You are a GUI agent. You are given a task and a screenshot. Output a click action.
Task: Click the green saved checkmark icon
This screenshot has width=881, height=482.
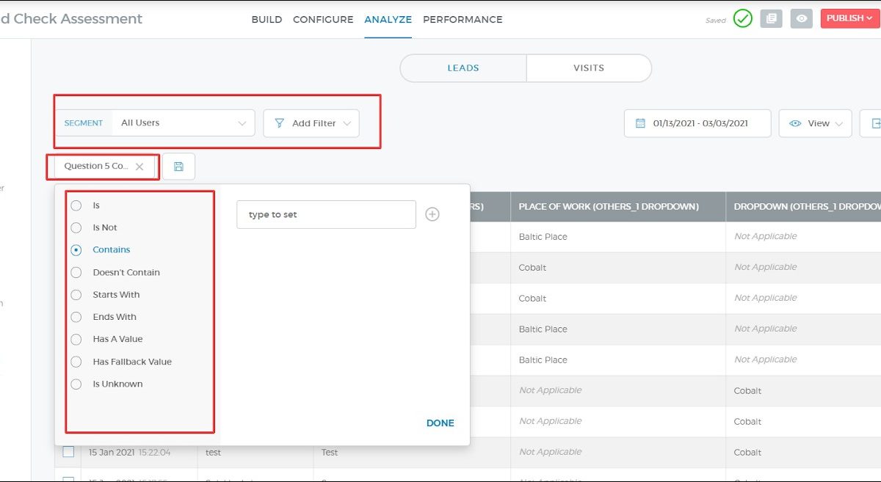[x=742, y=19]
